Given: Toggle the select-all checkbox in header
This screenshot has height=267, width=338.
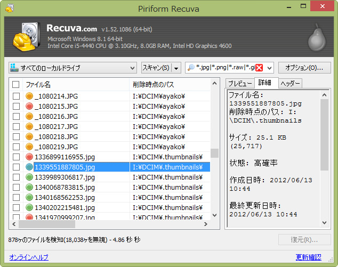Looking at the screenshot, I should coord(16,85).
